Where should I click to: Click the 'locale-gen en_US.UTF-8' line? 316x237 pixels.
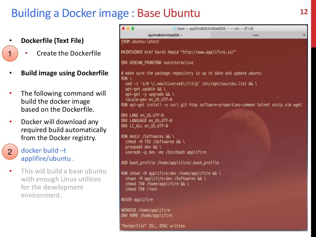point(149,99)
